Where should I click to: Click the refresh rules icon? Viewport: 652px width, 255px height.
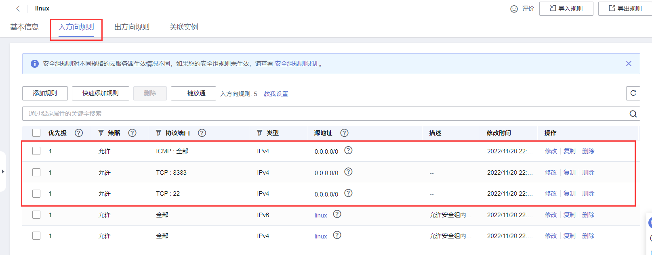pyautogui.click(x=633, y=93)
